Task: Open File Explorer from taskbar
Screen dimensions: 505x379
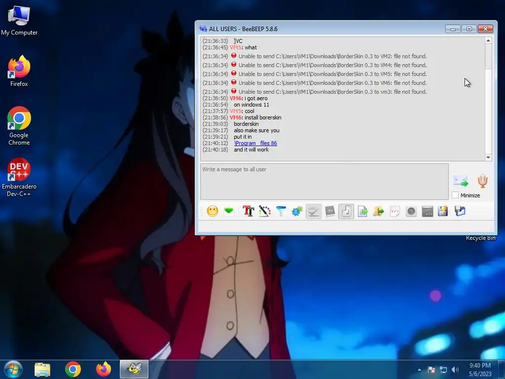Action: tap(42, 369)
